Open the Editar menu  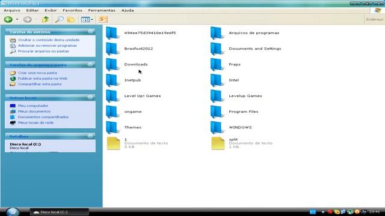[32, 10]
